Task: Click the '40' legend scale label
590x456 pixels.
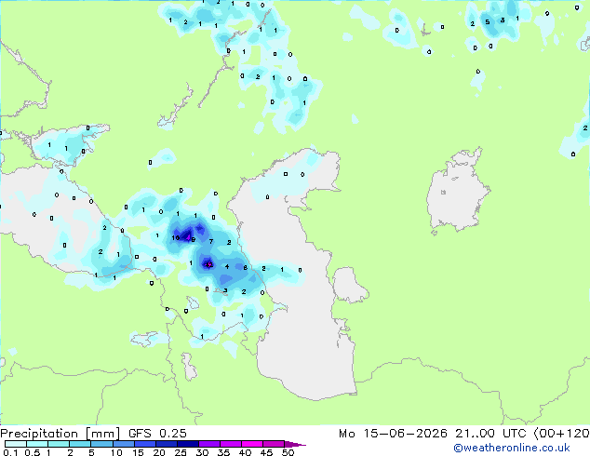Action: 245,452
